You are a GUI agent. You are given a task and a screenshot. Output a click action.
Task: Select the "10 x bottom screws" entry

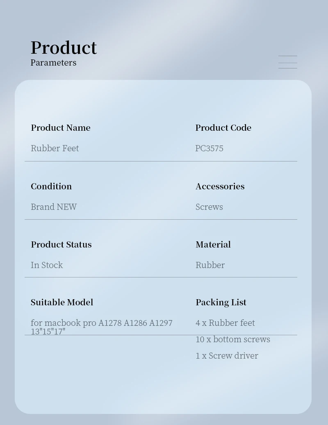tap(233, 339)
